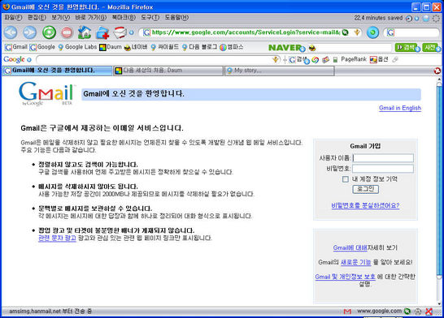Viewport: 444px width, 318px height.
Task: Open the 도움말(H) menu
Action: click(x=176, y=18)
